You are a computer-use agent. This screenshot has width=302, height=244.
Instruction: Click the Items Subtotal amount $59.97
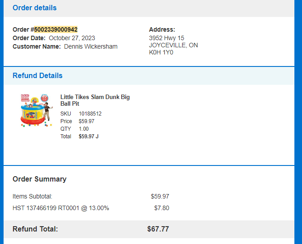[x=160, y=196]
